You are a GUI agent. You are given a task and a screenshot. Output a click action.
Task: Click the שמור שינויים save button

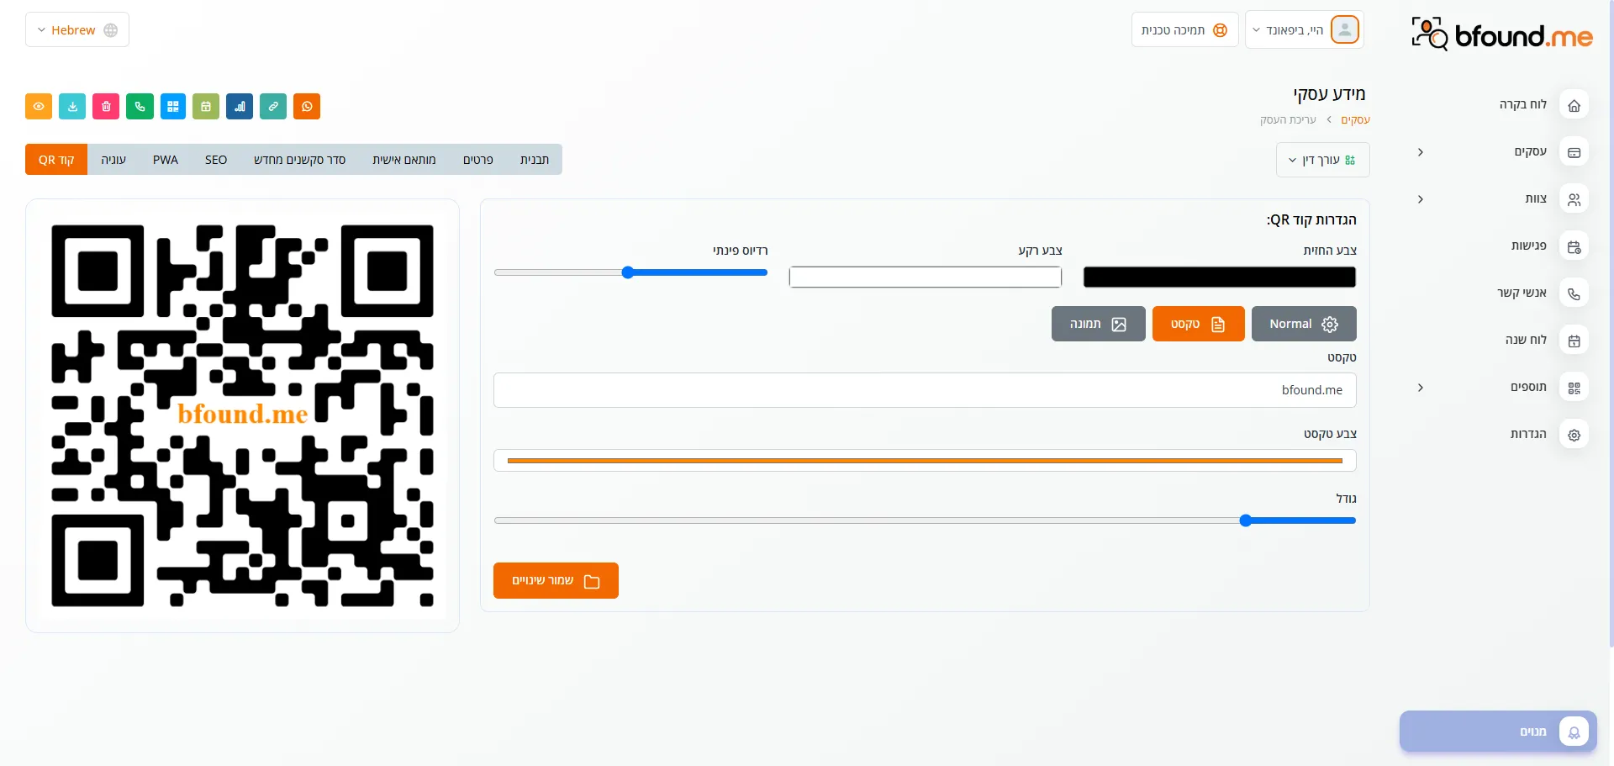click(556, 581)
